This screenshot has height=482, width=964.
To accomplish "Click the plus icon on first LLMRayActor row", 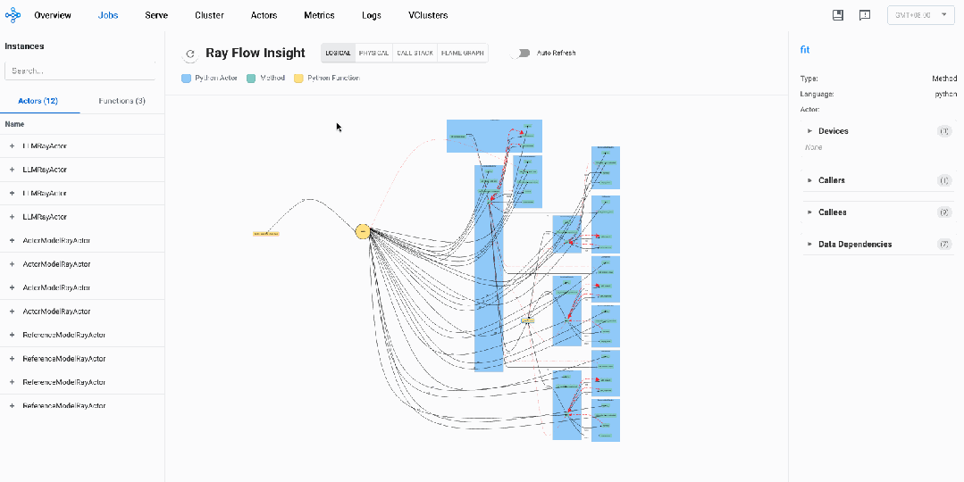I will (x=12, y=146).
